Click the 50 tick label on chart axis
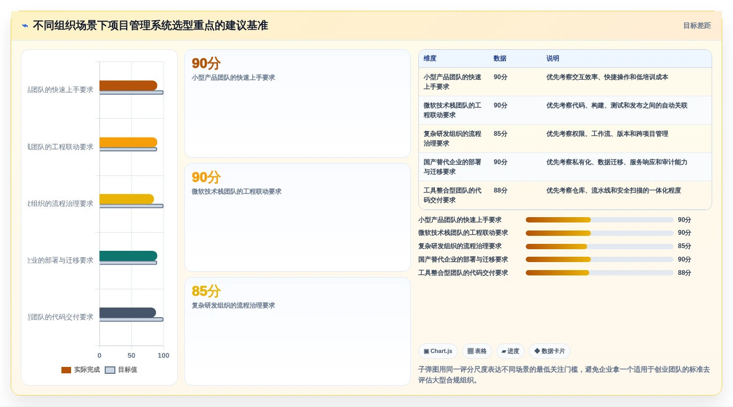The width and height of the screenshot is (733, 407). (131, 356)
